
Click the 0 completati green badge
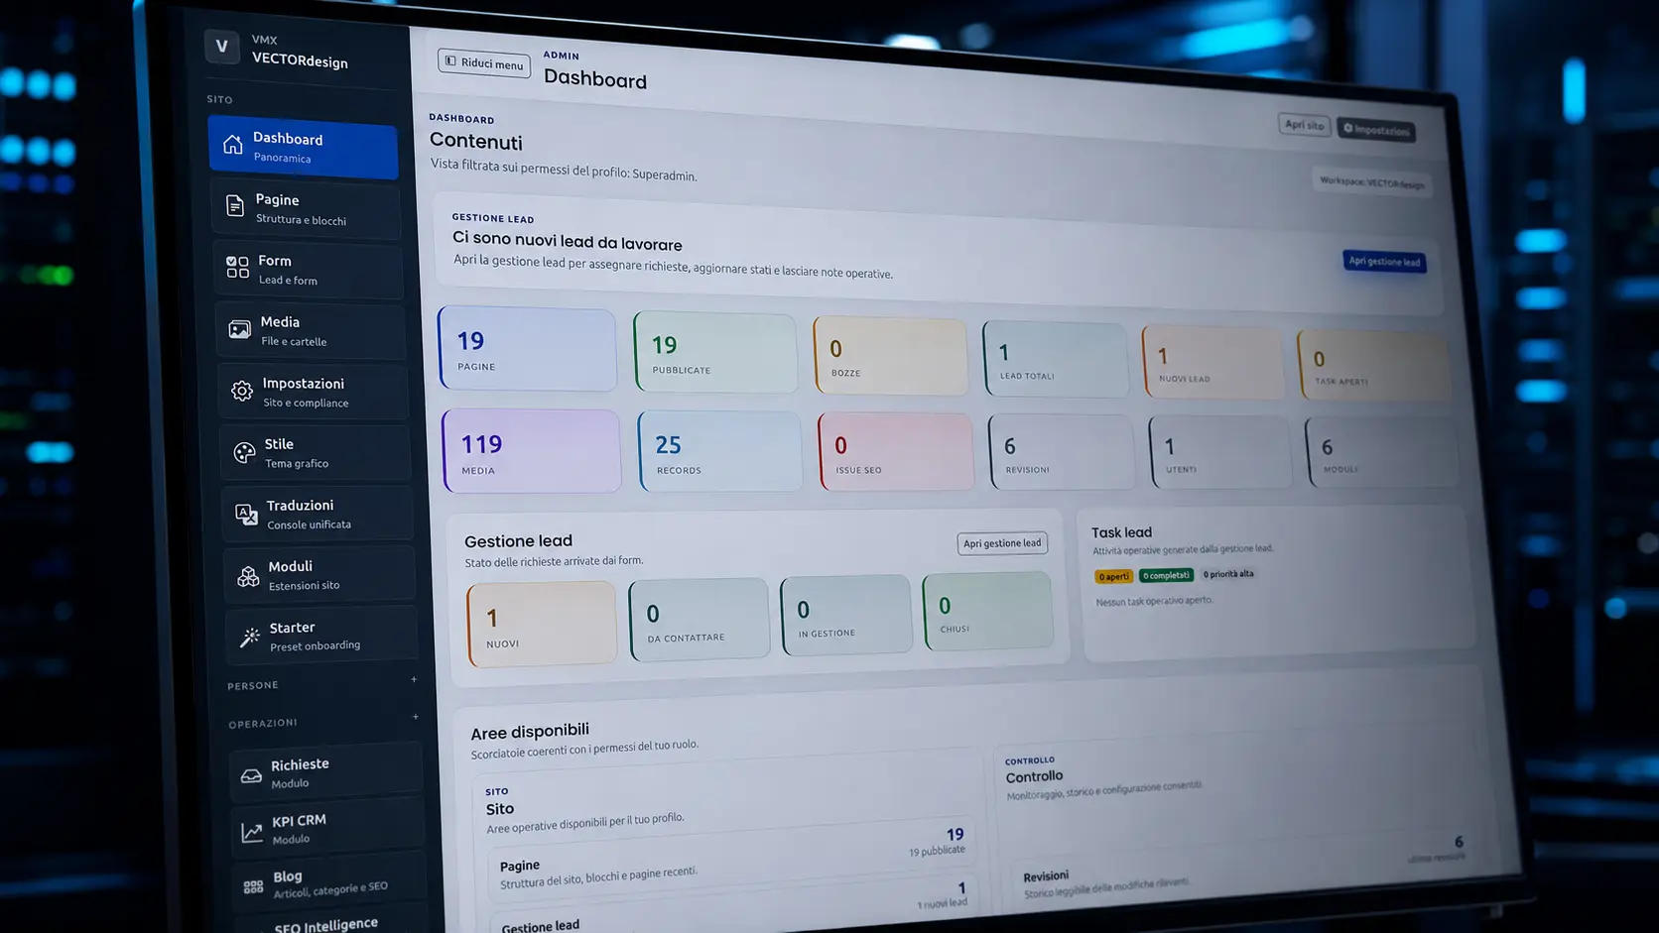click(x=1166, y=575)
